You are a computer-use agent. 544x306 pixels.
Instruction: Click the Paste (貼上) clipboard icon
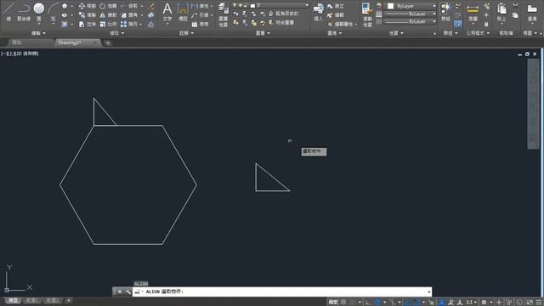pos(501,11)
